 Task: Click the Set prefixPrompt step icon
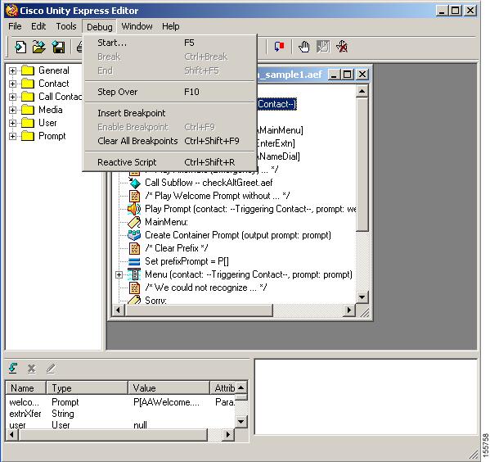(134, 261)
